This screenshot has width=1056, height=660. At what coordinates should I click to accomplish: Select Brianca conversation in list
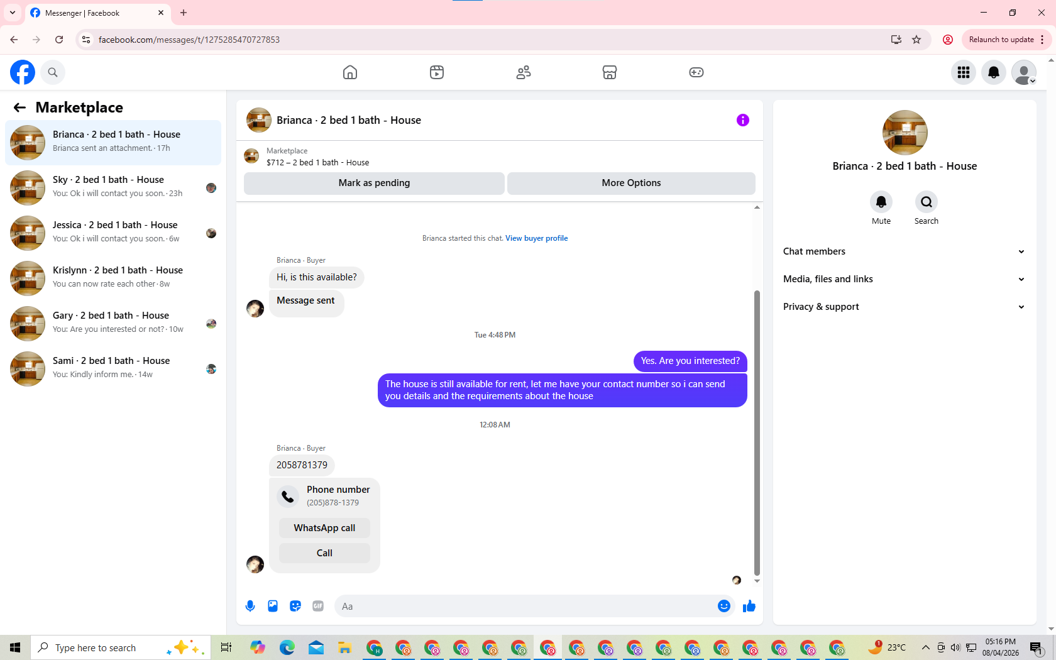[x=113, y=143]
